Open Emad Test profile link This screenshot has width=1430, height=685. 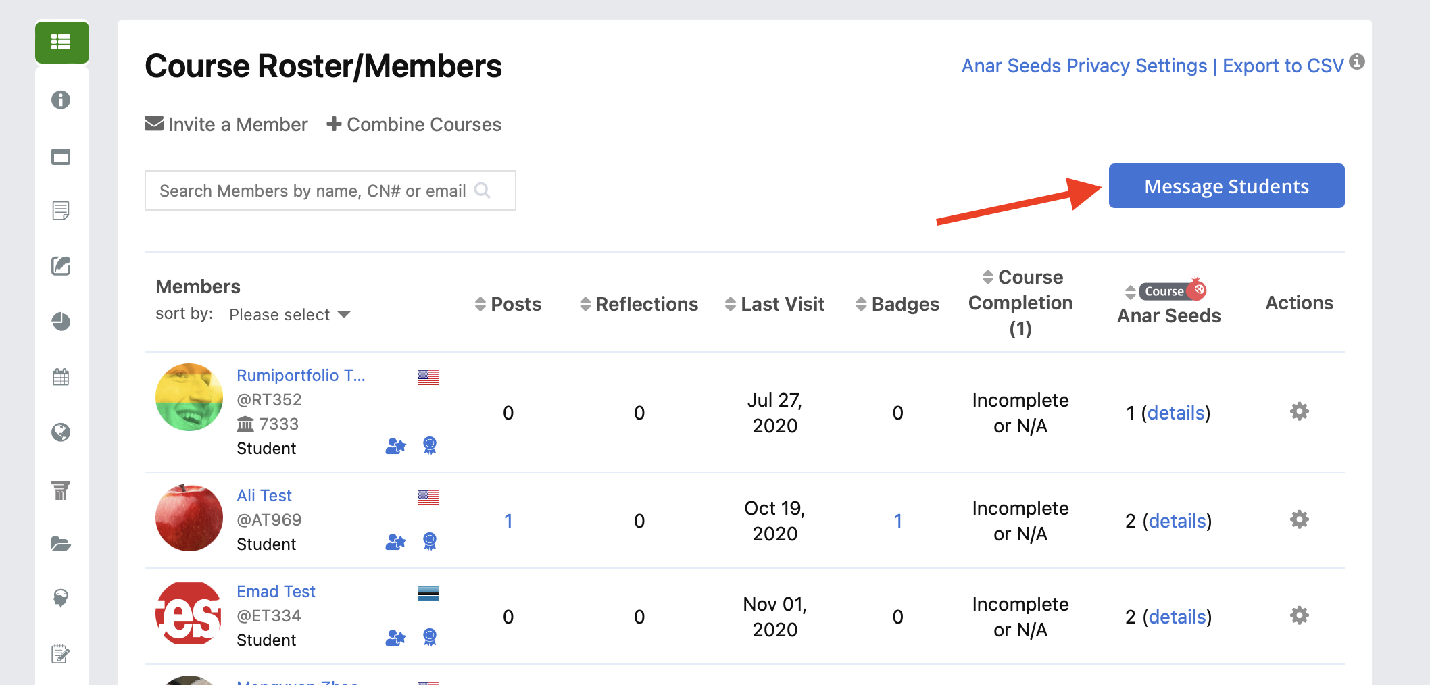tap(276, 592)
